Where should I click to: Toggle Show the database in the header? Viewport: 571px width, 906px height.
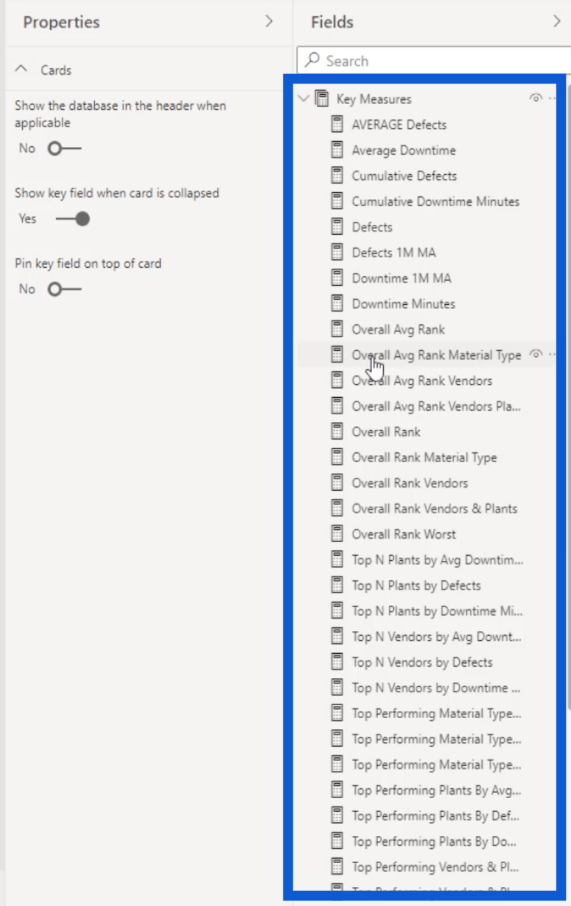(64, 149)
